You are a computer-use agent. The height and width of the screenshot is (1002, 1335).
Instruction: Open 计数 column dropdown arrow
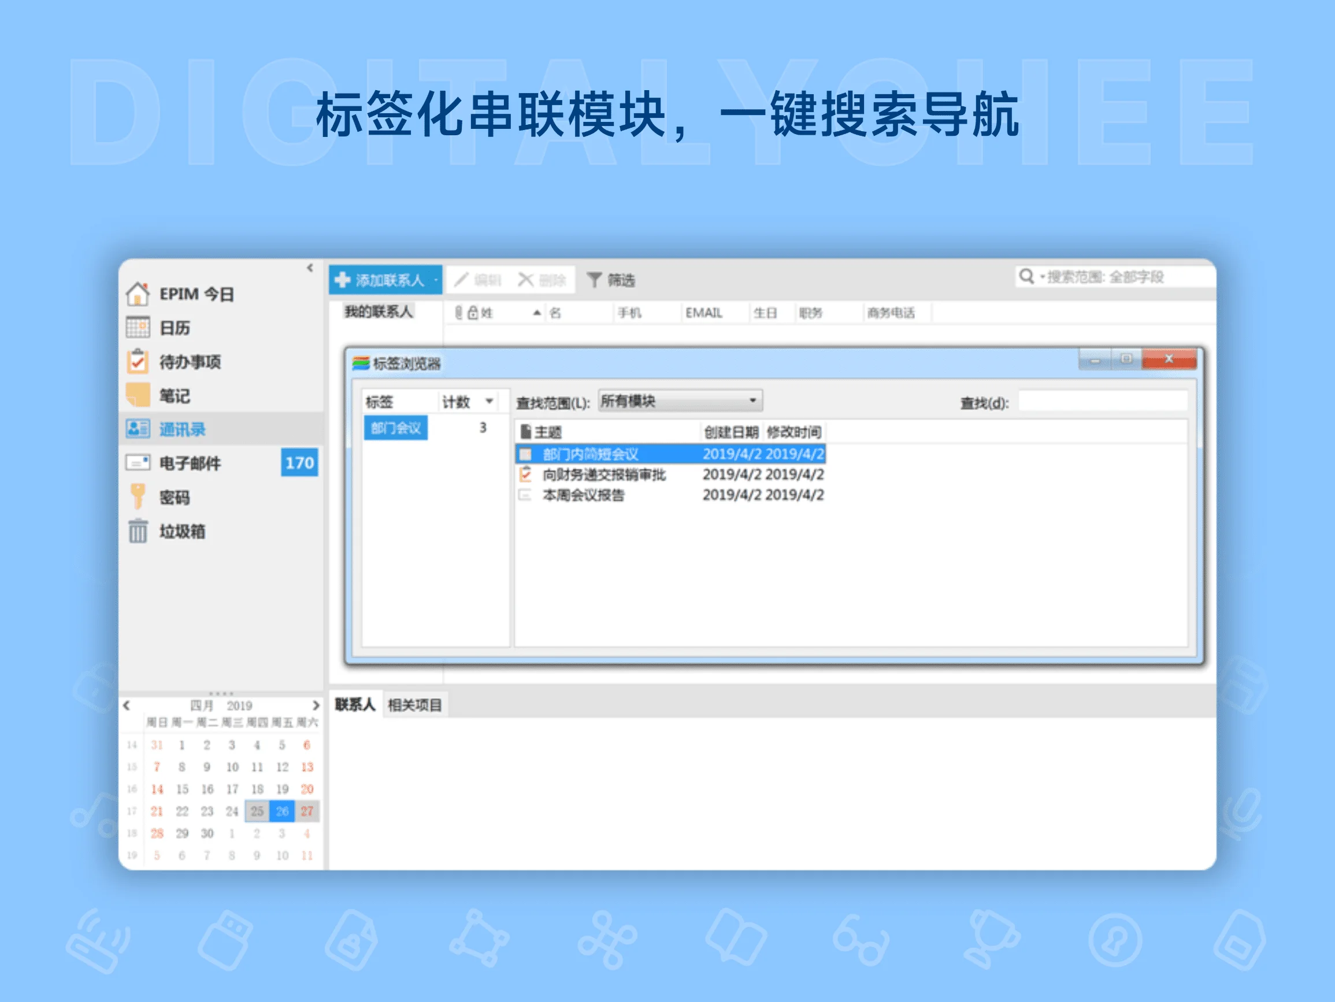[x=489, y=402]
